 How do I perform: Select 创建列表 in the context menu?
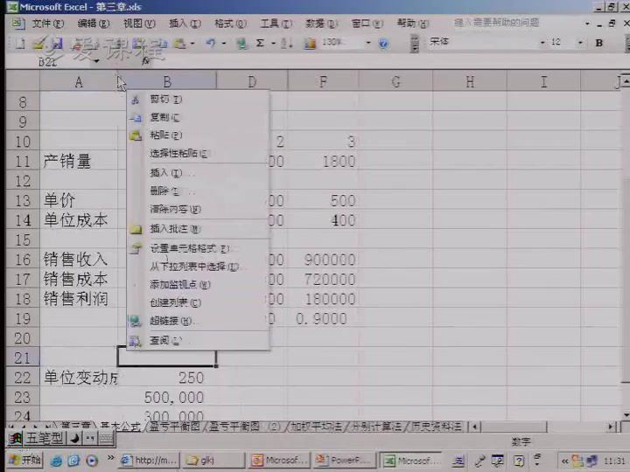[x=199, y=302]
